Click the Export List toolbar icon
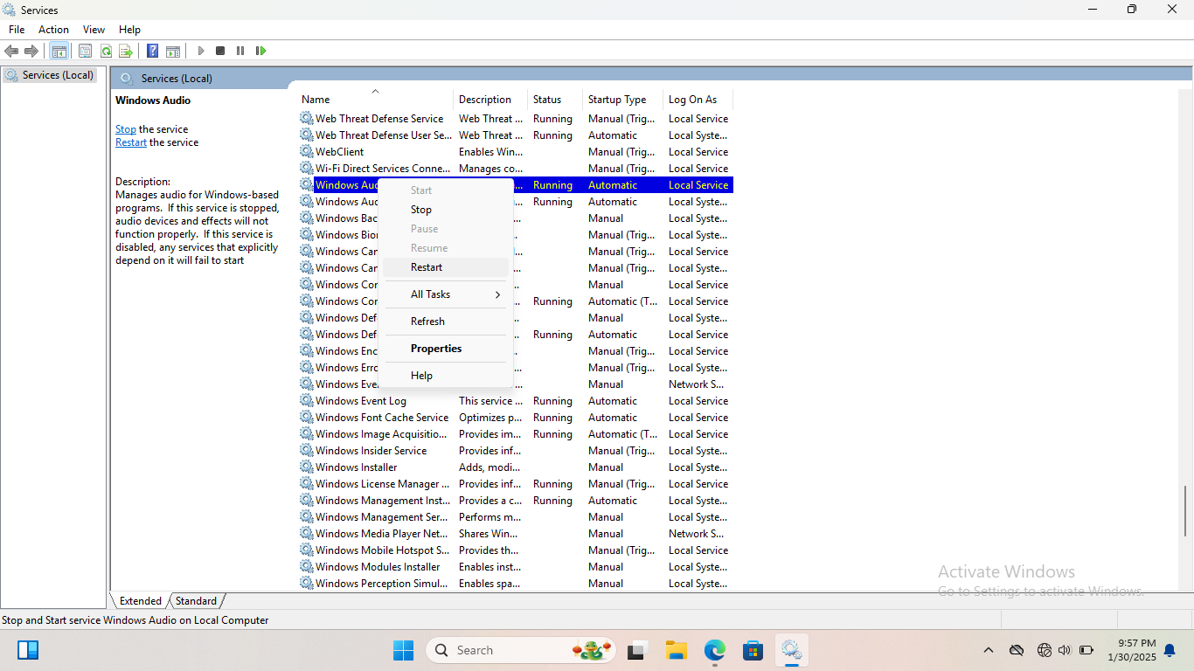Image resolution: width=1194 pixels, height=671 pixels. coord(126,51)
